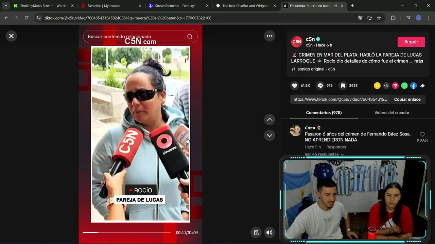The image size is (435, 244).
Task: Click the address bar URL
Action: tap(128, 18)
